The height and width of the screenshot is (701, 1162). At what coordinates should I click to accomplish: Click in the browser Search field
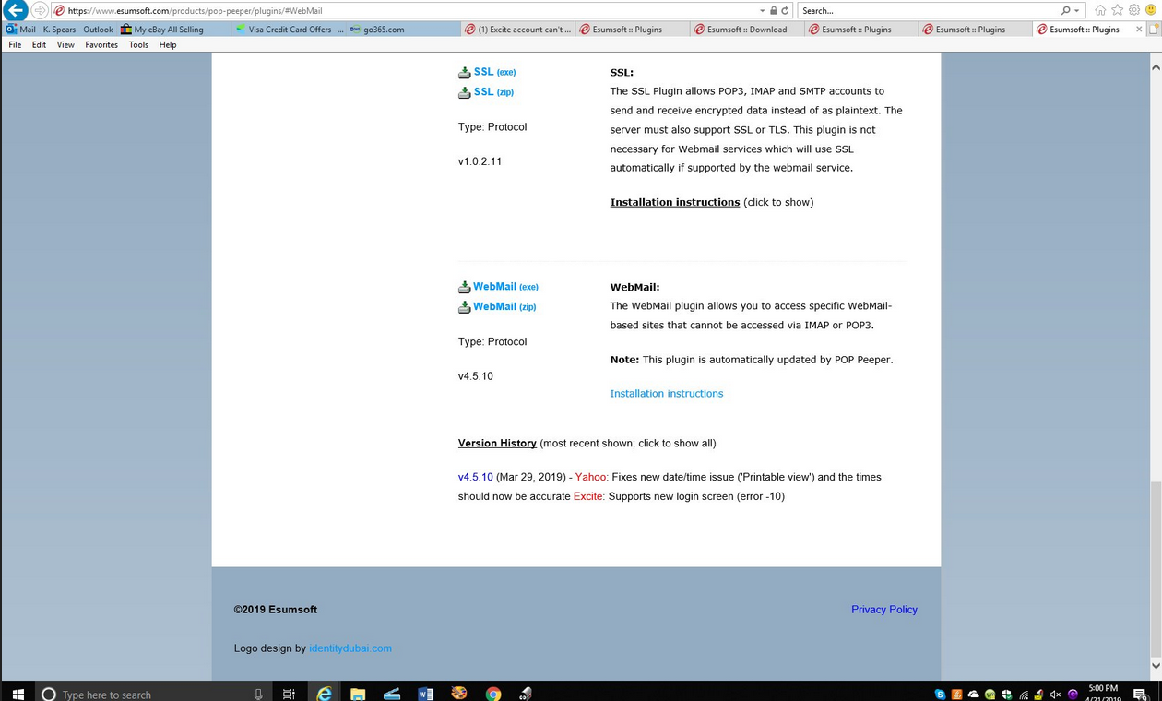point(929,10)
